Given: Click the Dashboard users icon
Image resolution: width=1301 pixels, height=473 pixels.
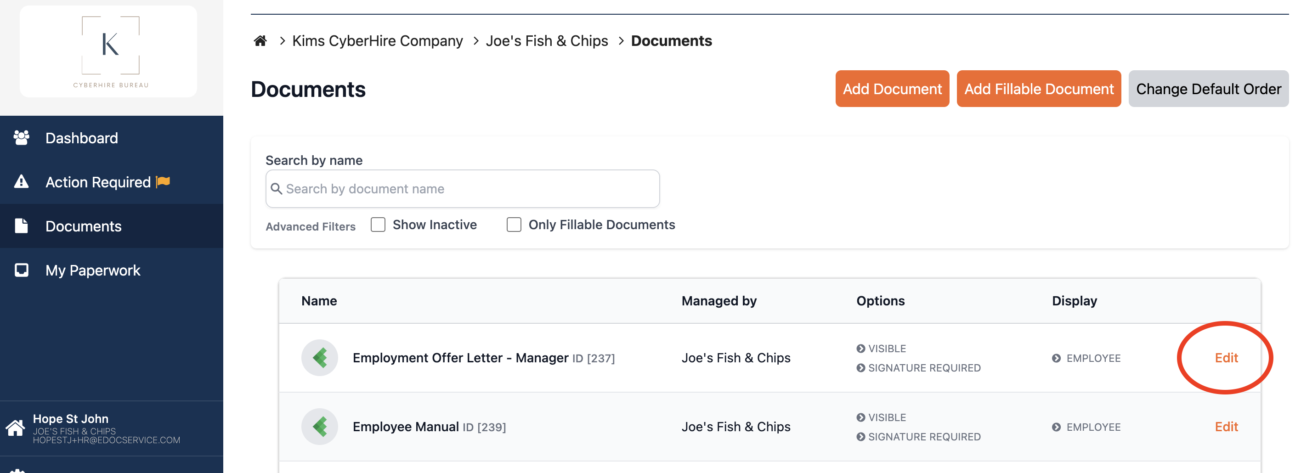Looking at the screenshot, I should coord(21,137).
